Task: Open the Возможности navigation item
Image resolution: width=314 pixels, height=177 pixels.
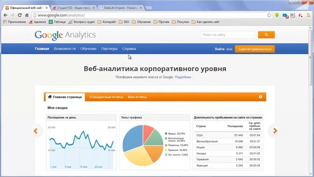Action: (x=65, y=49)
